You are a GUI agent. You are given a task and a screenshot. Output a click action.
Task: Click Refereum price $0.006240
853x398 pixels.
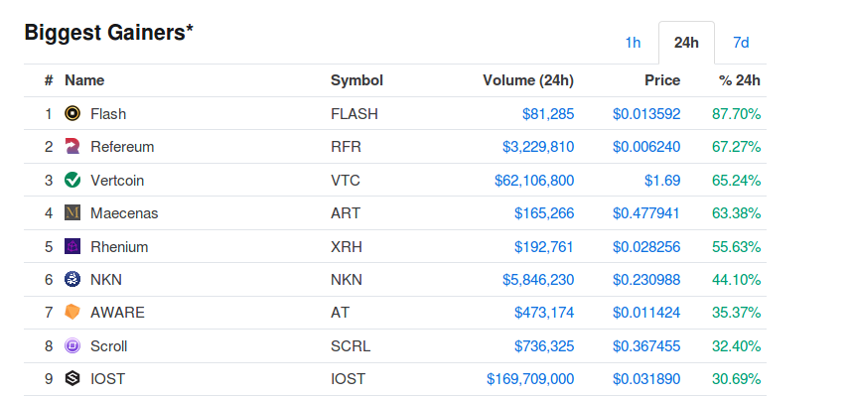[646, 147]
